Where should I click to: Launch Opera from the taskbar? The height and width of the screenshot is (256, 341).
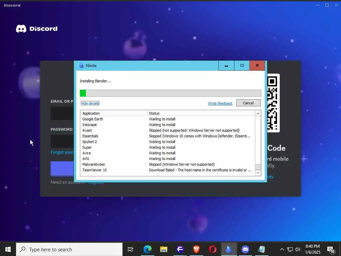pos(213,249)
